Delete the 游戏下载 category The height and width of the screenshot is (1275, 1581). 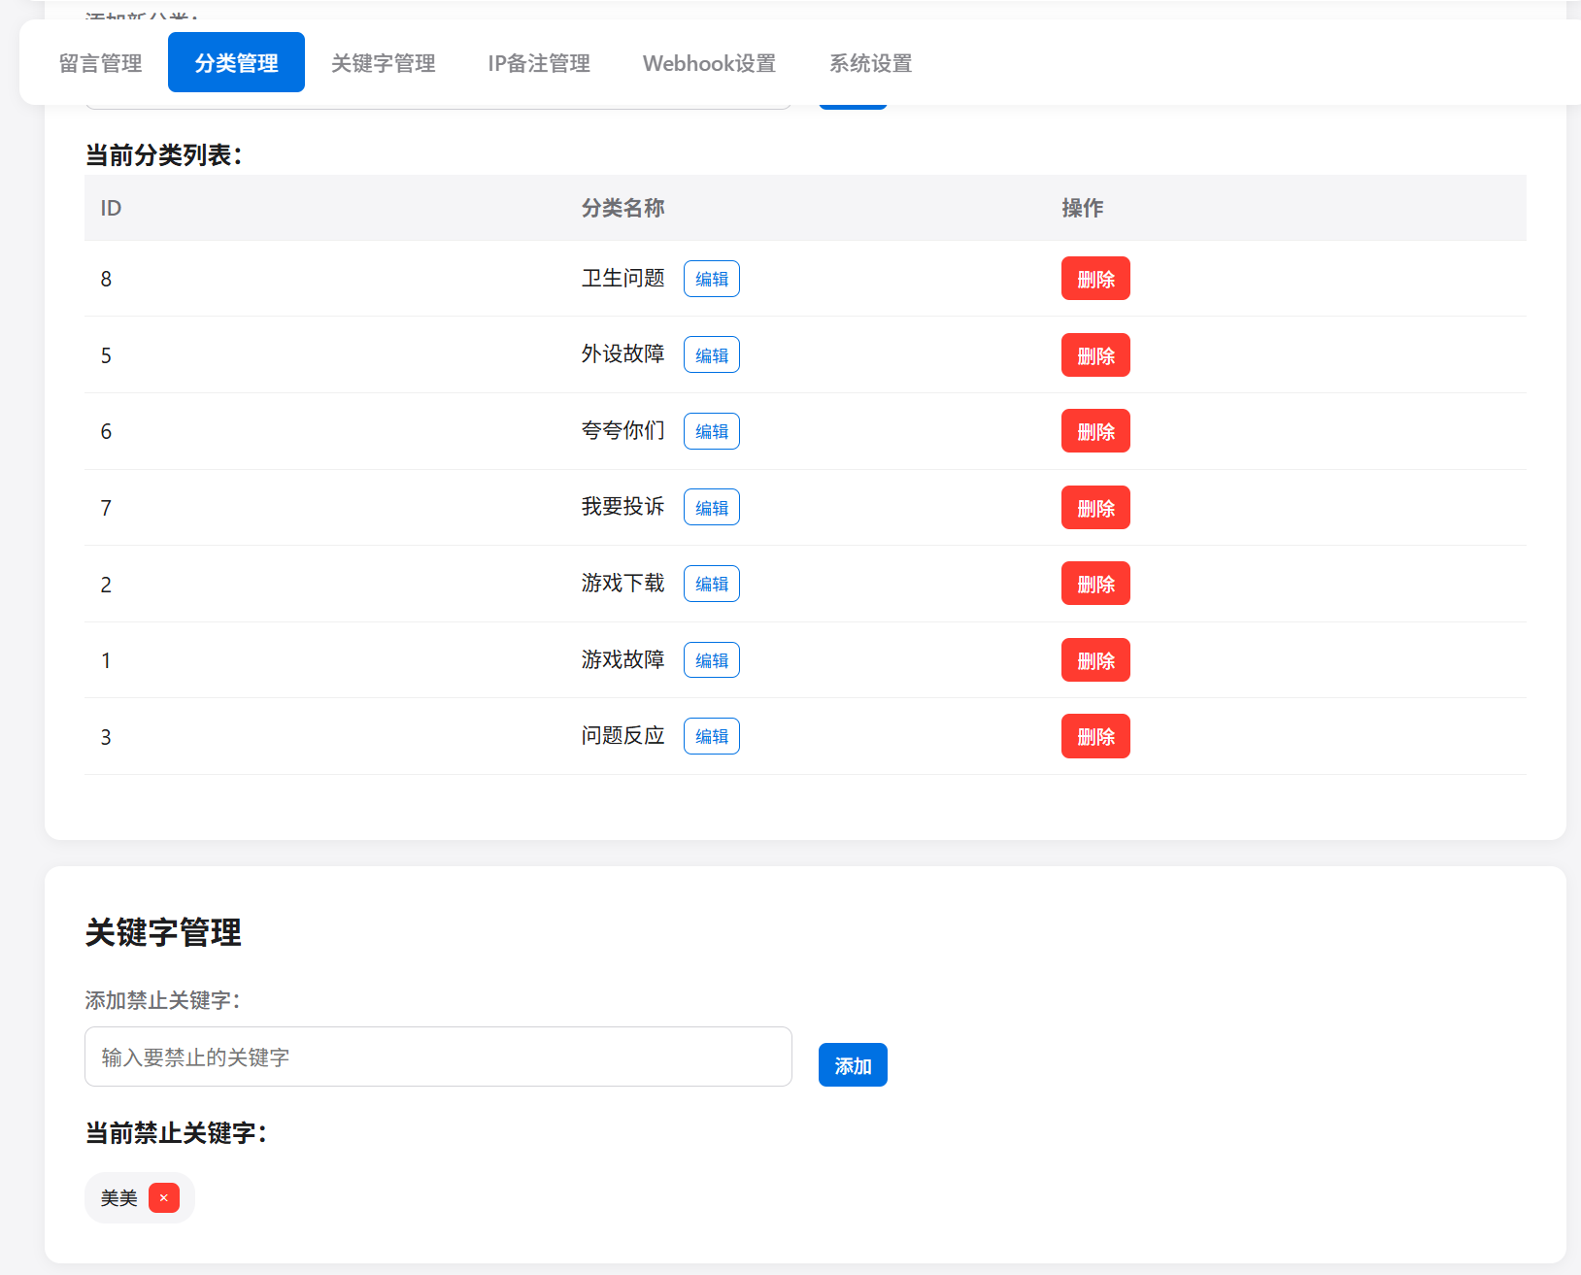pos(1094,583)
